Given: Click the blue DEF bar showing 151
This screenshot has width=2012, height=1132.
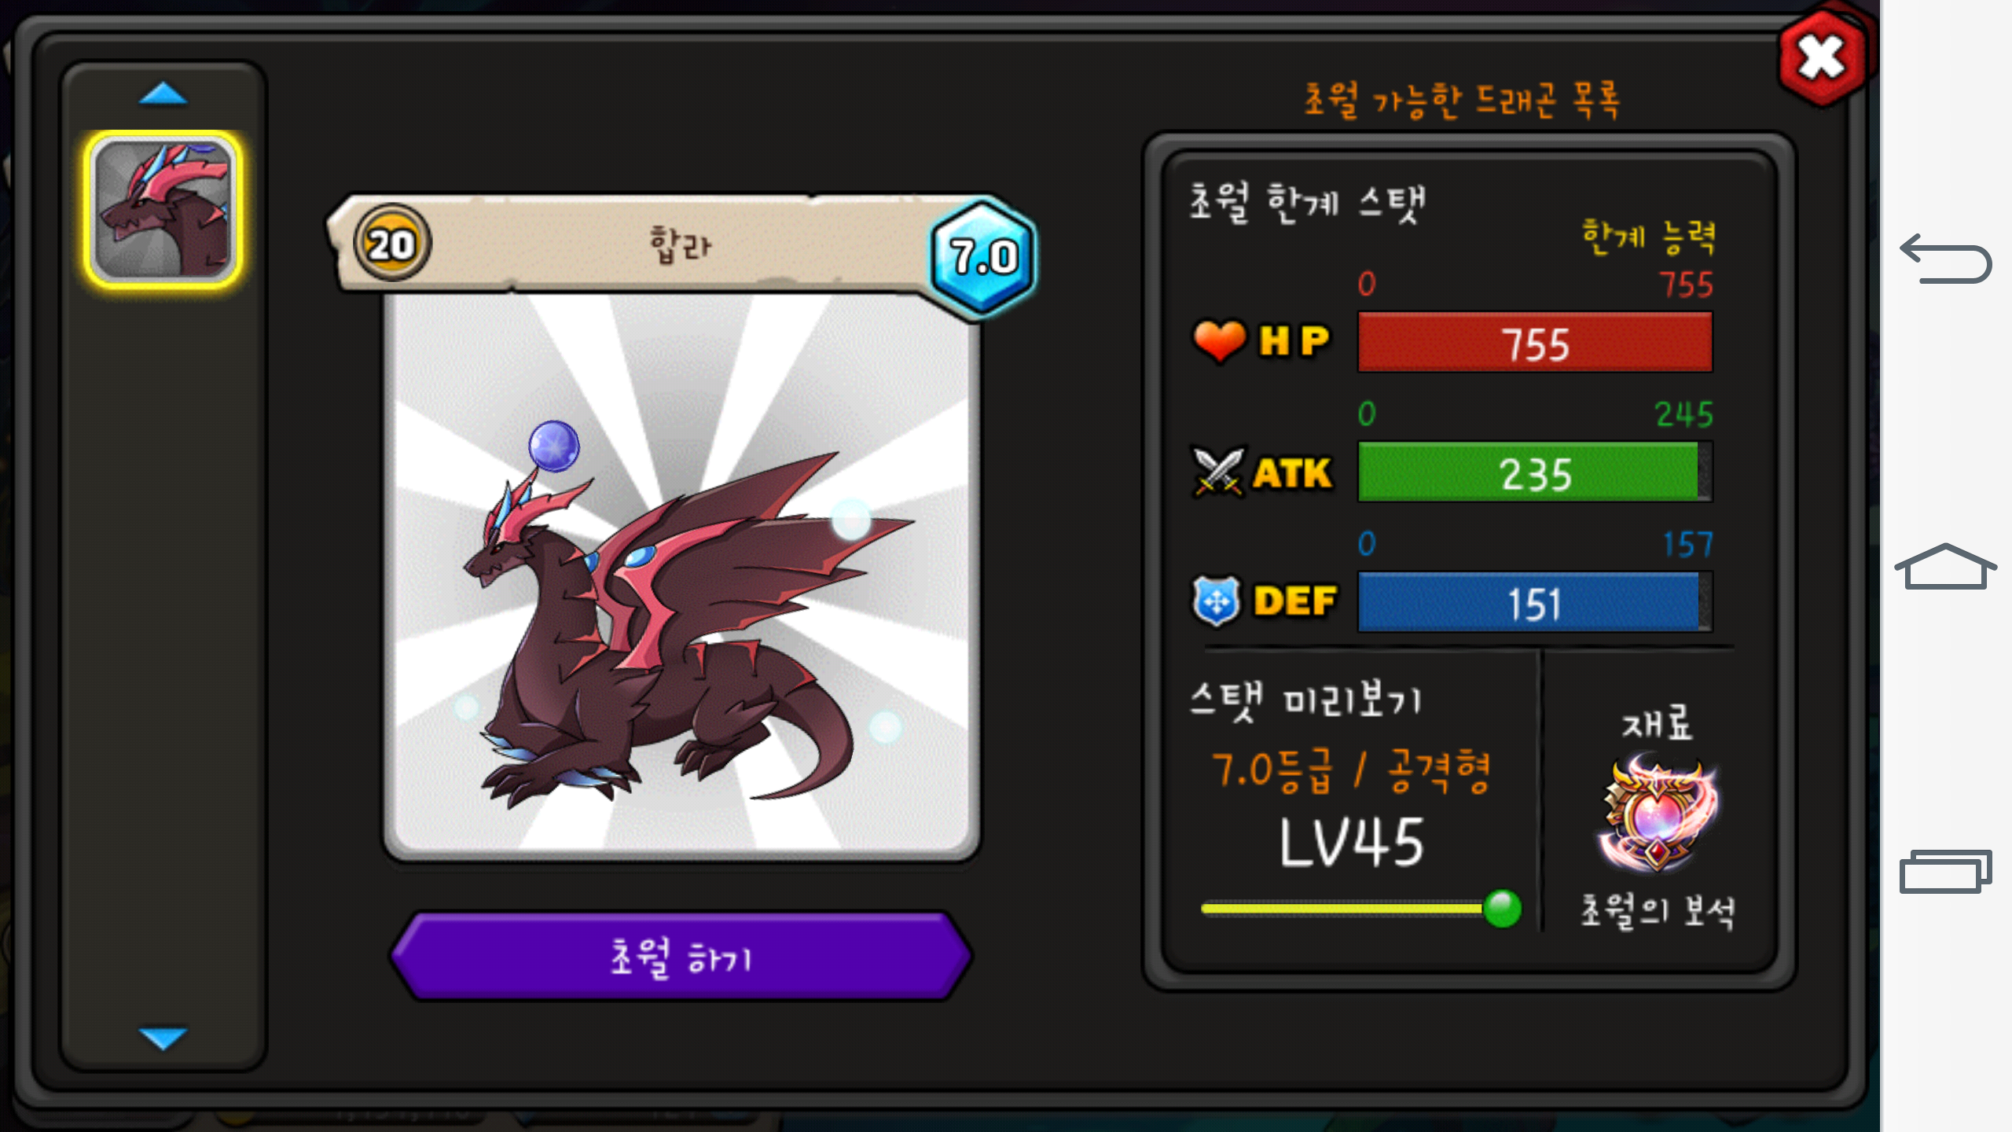Looking at the screenshot, I should tap(1535, 603).
